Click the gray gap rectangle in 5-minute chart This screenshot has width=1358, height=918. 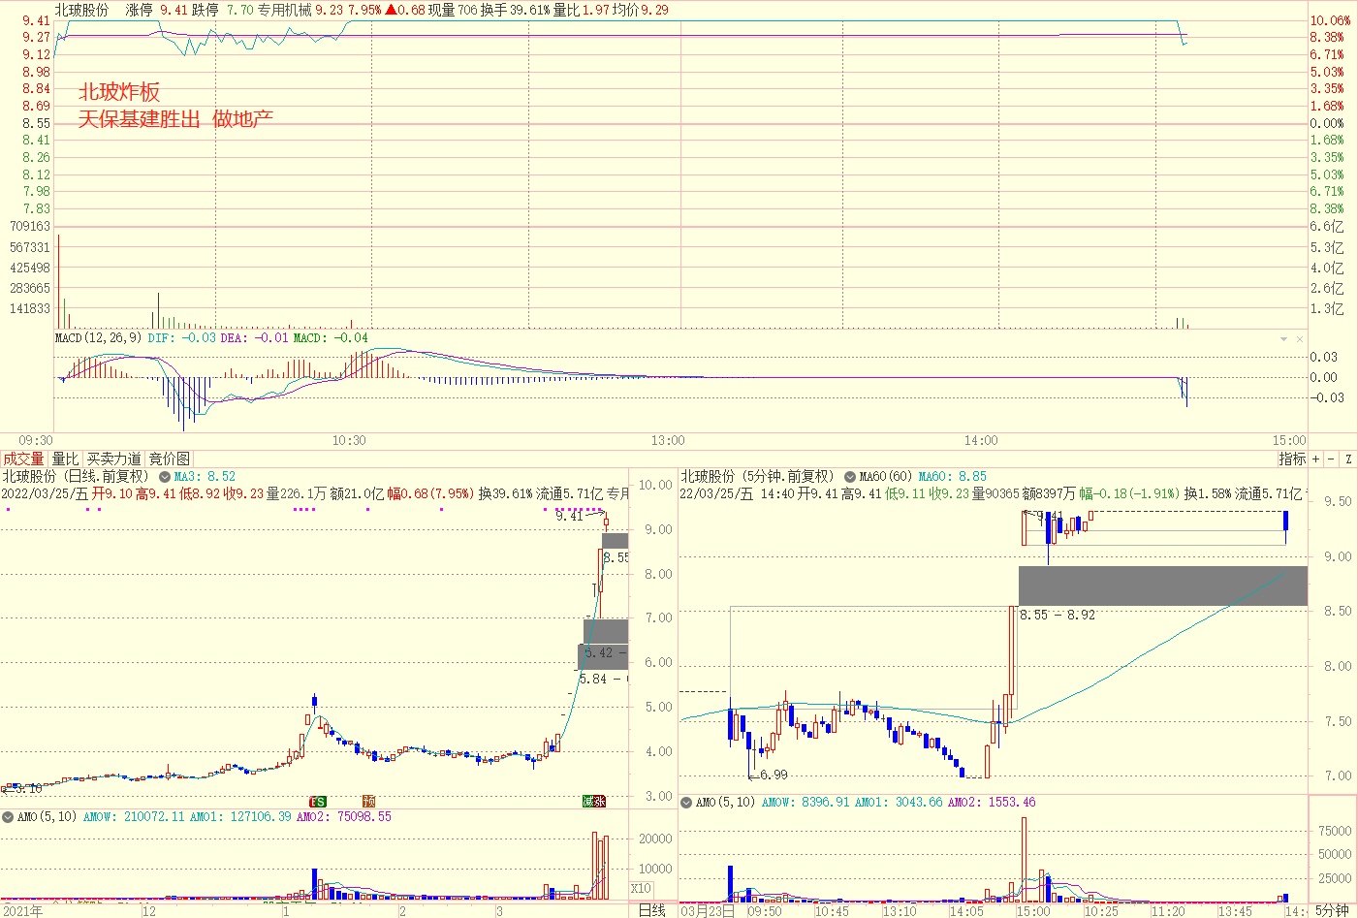(x=1163, y=586)
